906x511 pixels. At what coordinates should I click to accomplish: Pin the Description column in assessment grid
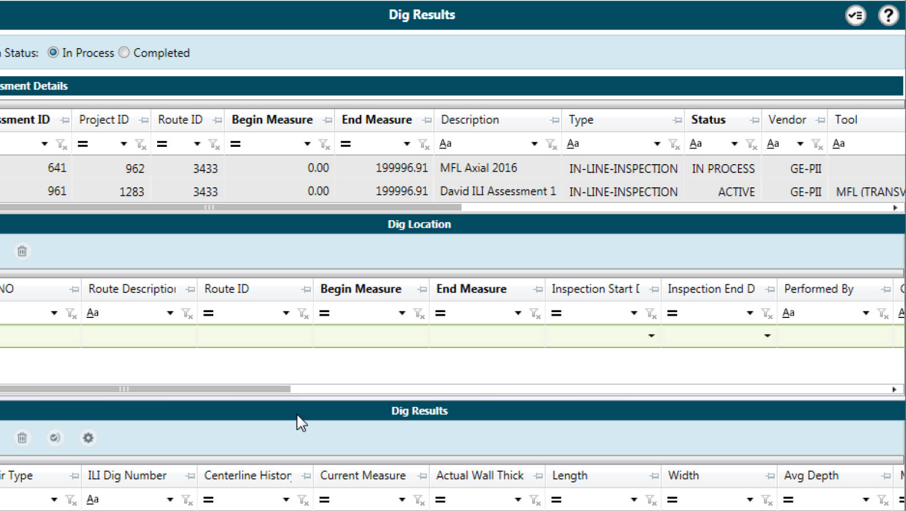click(x=554, y=120)
